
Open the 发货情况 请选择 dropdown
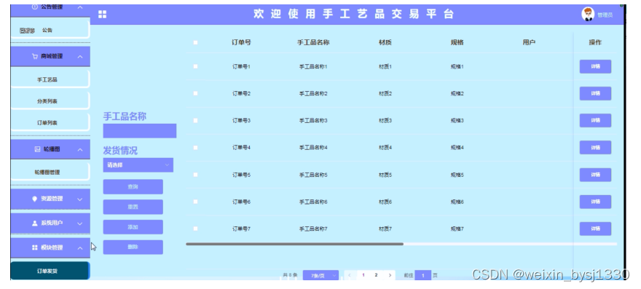pos(138,165)
